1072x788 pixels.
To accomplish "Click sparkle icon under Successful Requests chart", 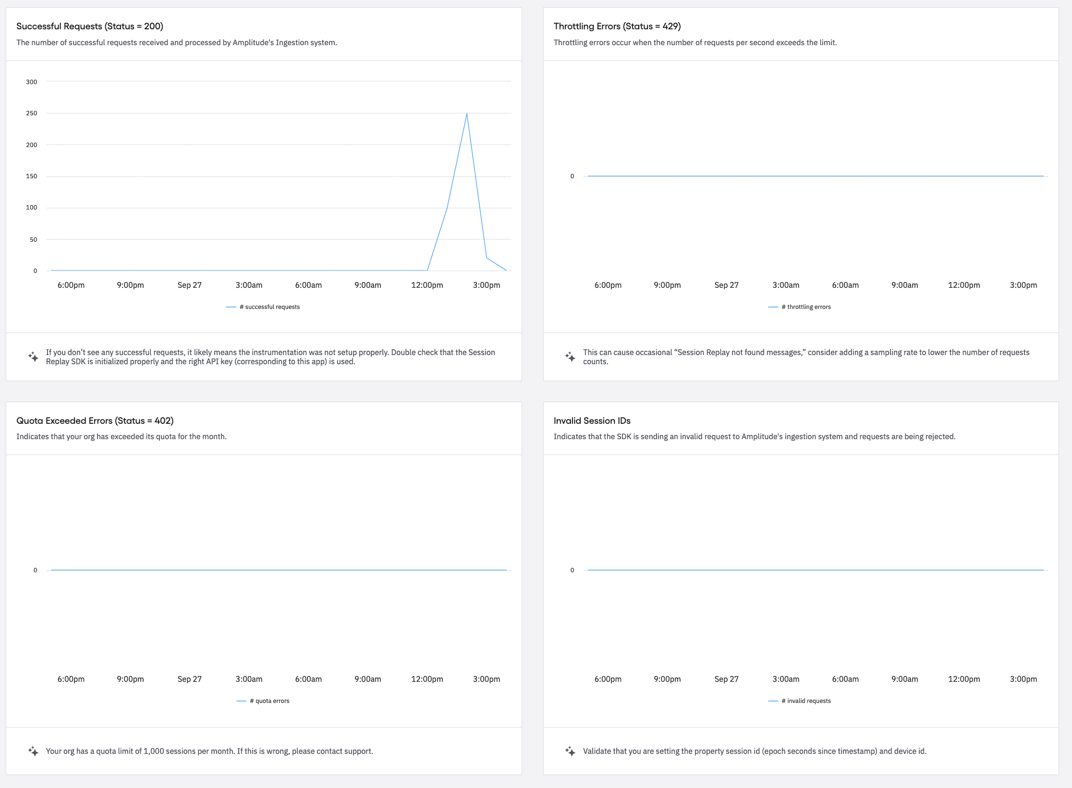I will [x=33, y=357].
